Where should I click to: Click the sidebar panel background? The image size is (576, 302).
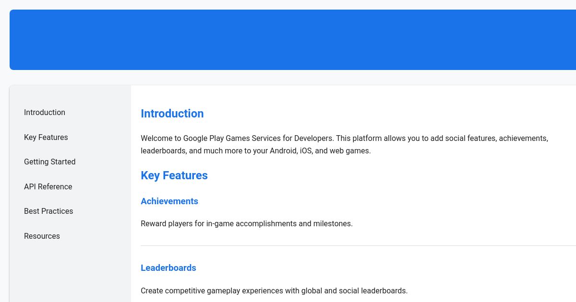pyautogui.click(x=70, y=273)
